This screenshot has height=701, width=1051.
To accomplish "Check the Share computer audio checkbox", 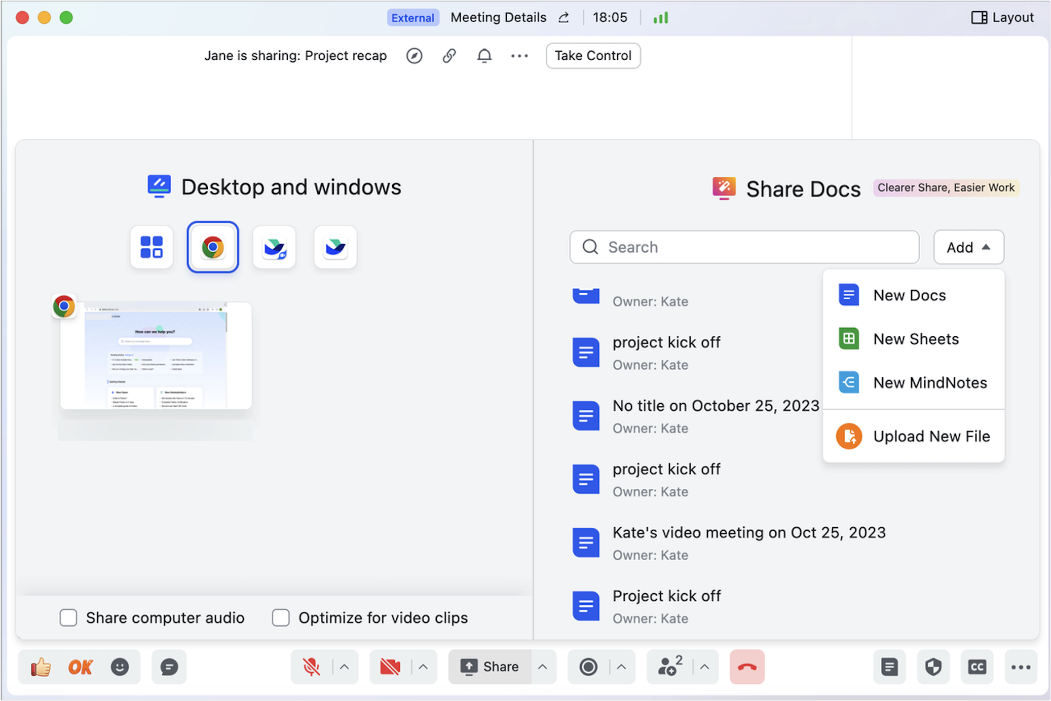I will [68, 617].
